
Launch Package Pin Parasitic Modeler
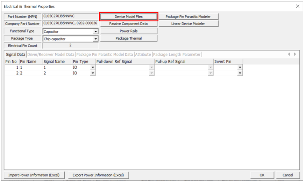click(x=188, y=16)
